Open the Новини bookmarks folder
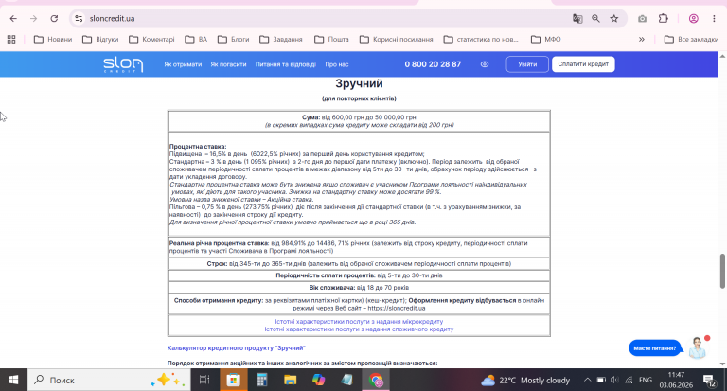This screenshot has width=727, height=391. (53, 40)
